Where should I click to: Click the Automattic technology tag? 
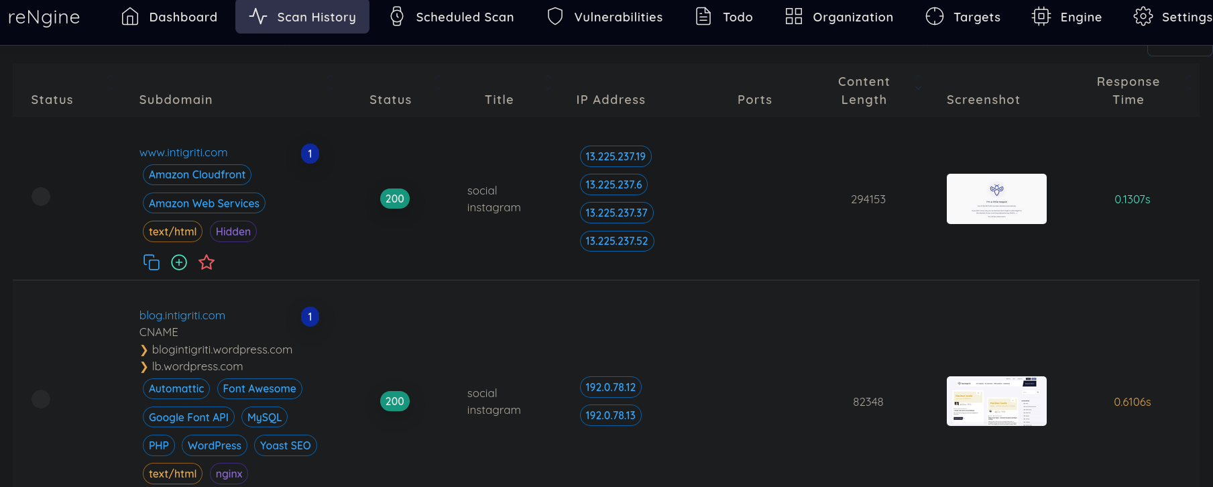(176, 388)
